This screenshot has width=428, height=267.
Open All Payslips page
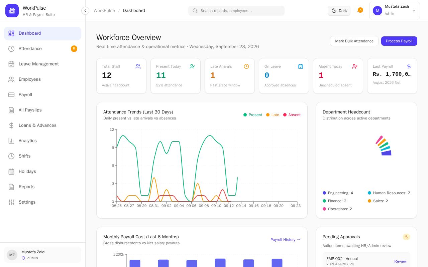[x=42, y=110]
